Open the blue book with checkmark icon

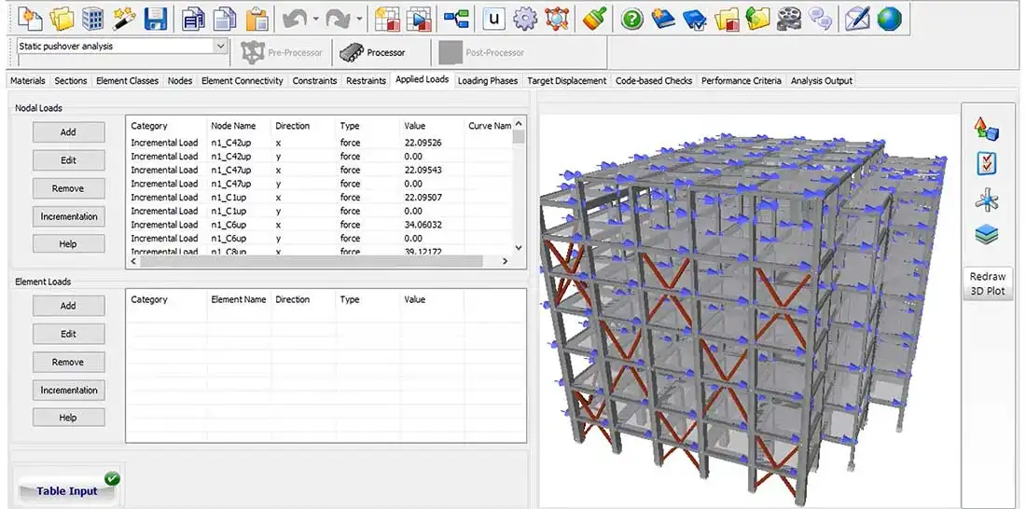pos(695,19)
